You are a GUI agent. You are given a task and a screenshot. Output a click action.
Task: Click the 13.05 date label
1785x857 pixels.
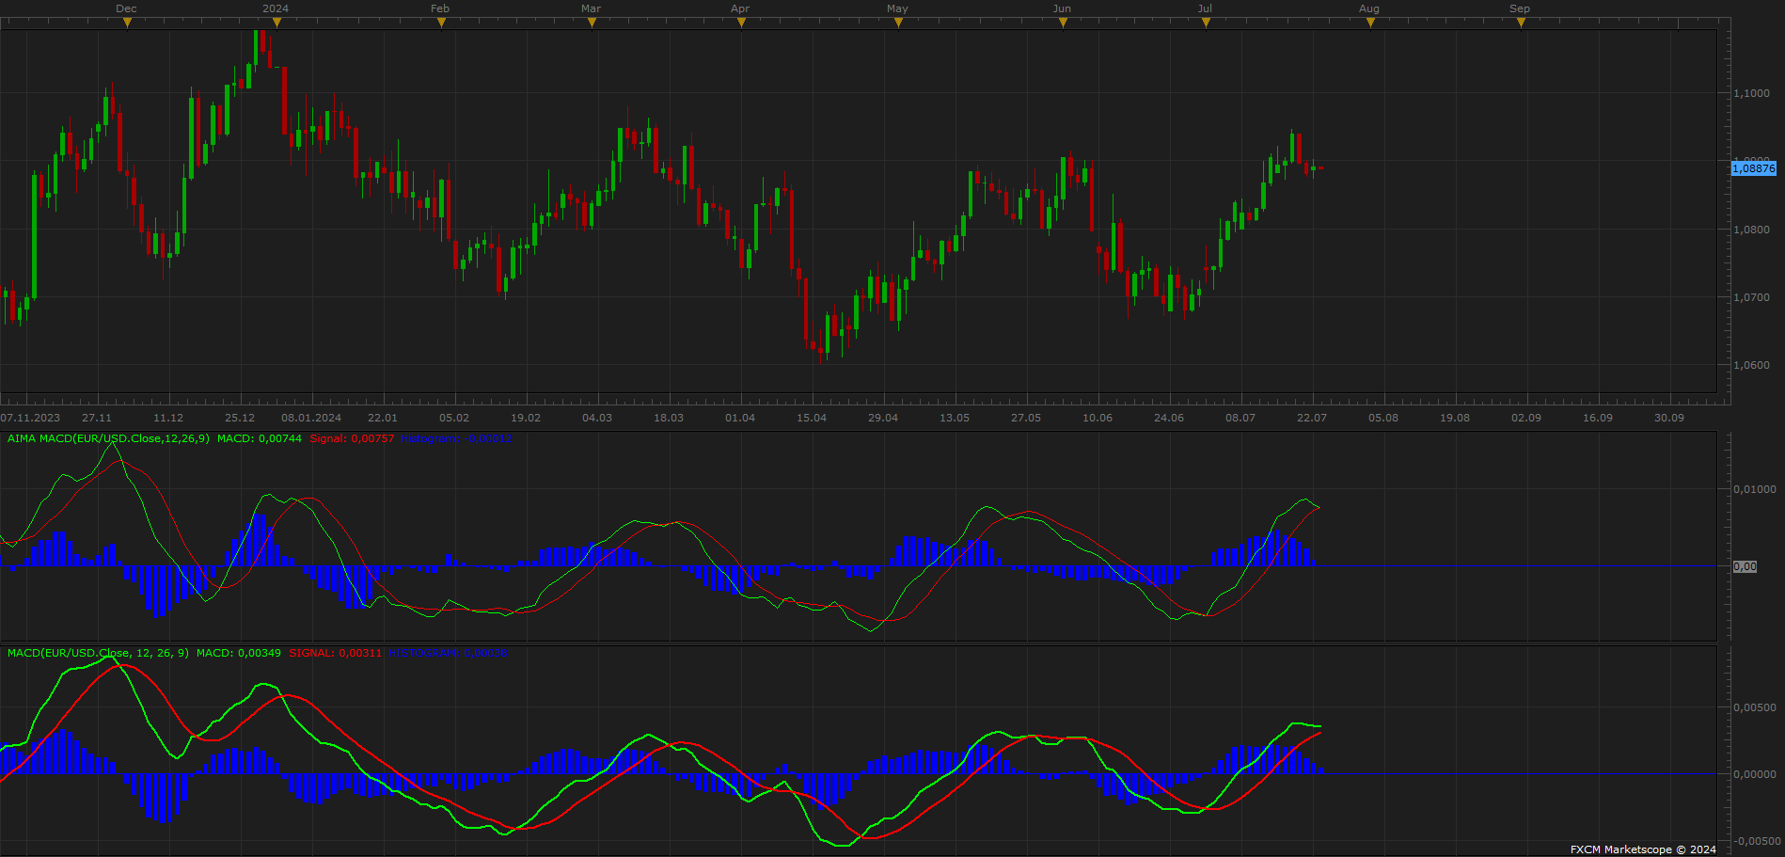[955, 418]
